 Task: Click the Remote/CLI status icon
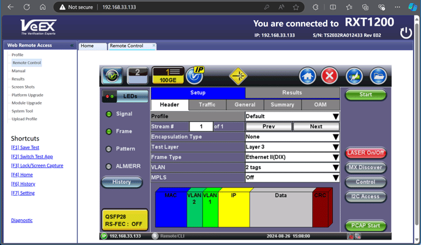[155, 236]
